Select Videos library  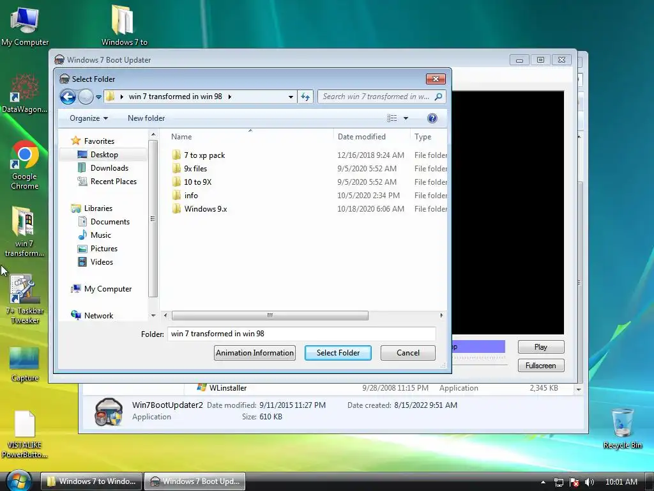[102, 261]
